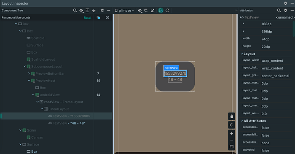
Task: Click the recomposition skips column icon
Action: coord(107,17)
